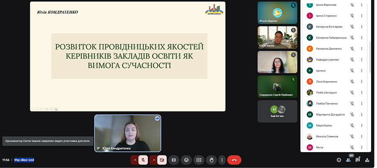The image size is (377, 168).
Task: Open options menu for Марія Бойко
Action: tap(362, 125)
